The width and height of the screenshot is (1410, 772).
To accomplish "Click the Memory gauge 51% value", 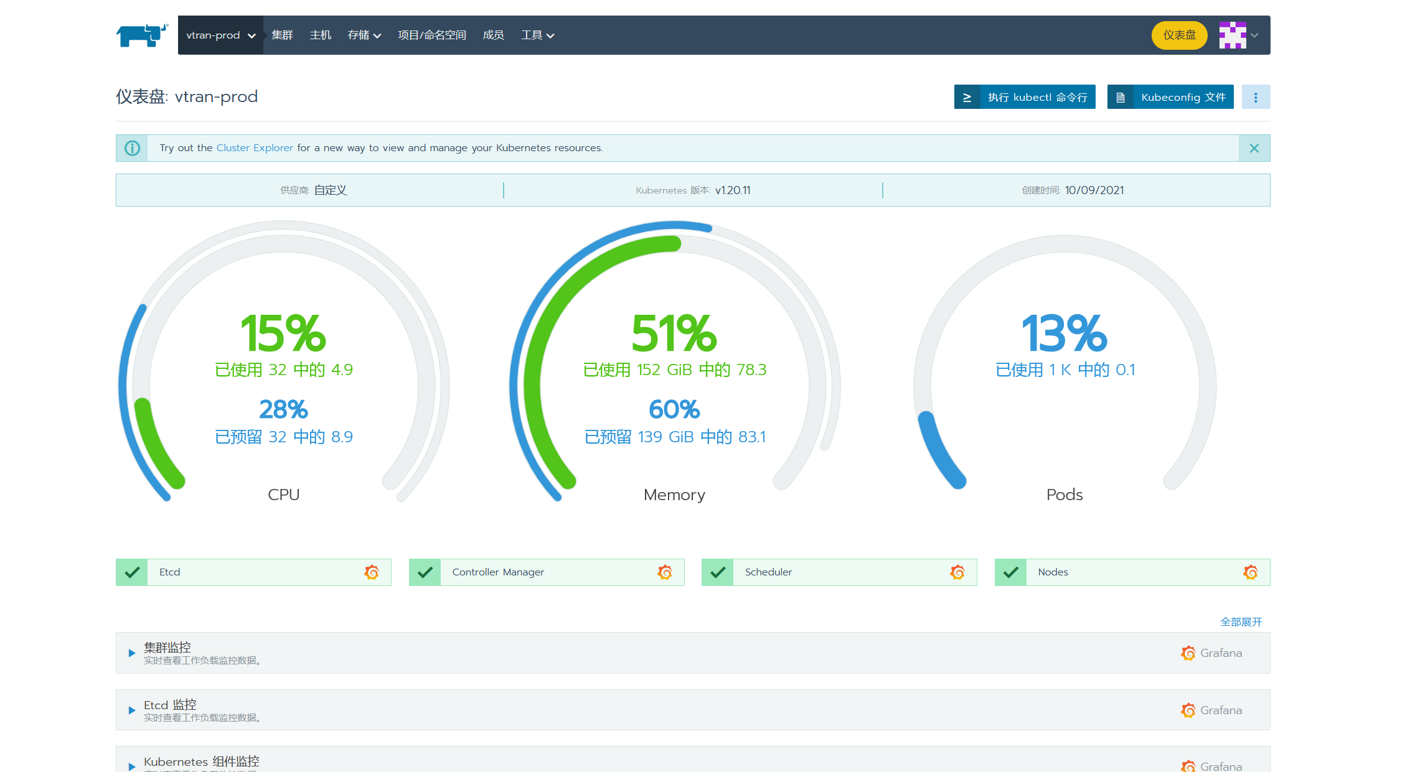I will [x=674, y=333].
